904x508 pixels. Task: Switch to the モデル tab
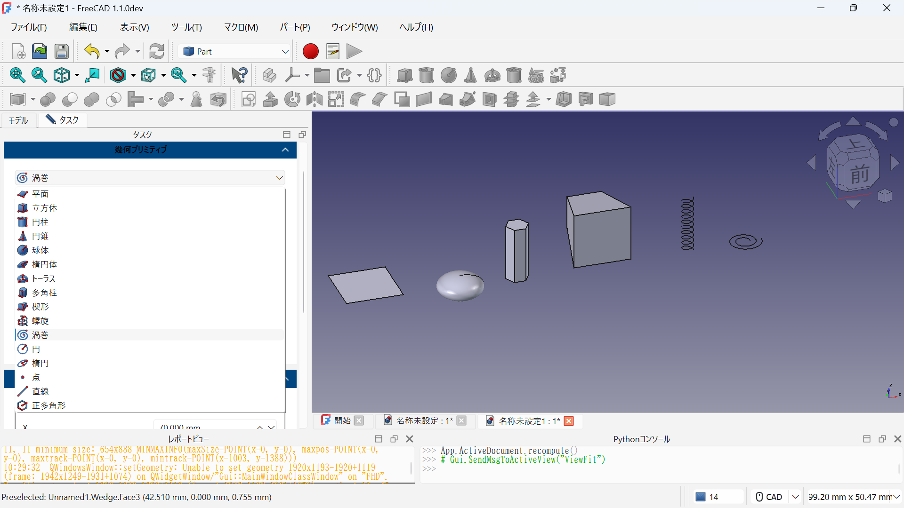coord(18,120)
